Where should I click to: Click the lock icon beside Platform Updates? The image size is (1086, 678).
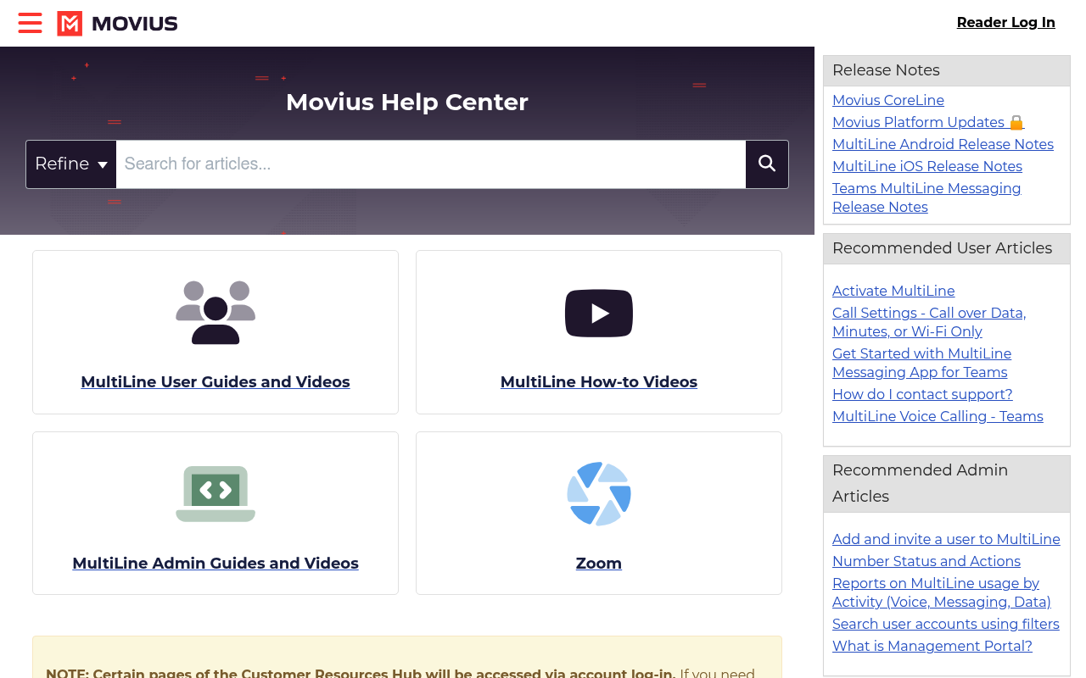pyautogui.click(x=1016, y=122)
